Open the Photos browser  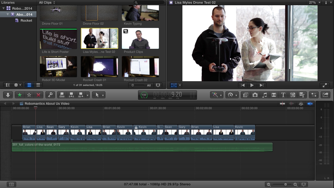pos(255,95)
